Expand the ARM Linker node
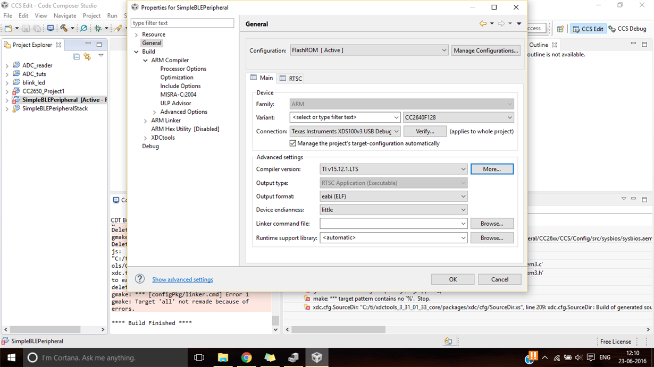Screen dimensions: 654x367 (145, 121)
